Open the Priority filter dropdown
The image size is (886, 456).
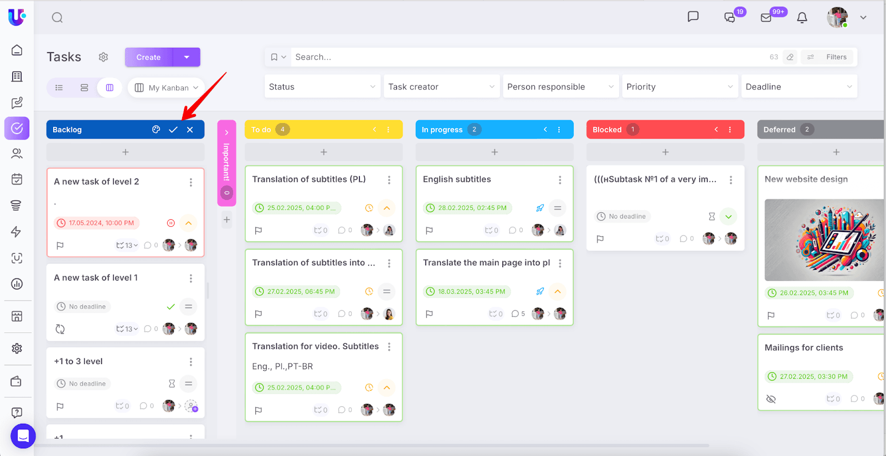pyautogui.click(x=680, y=87)
